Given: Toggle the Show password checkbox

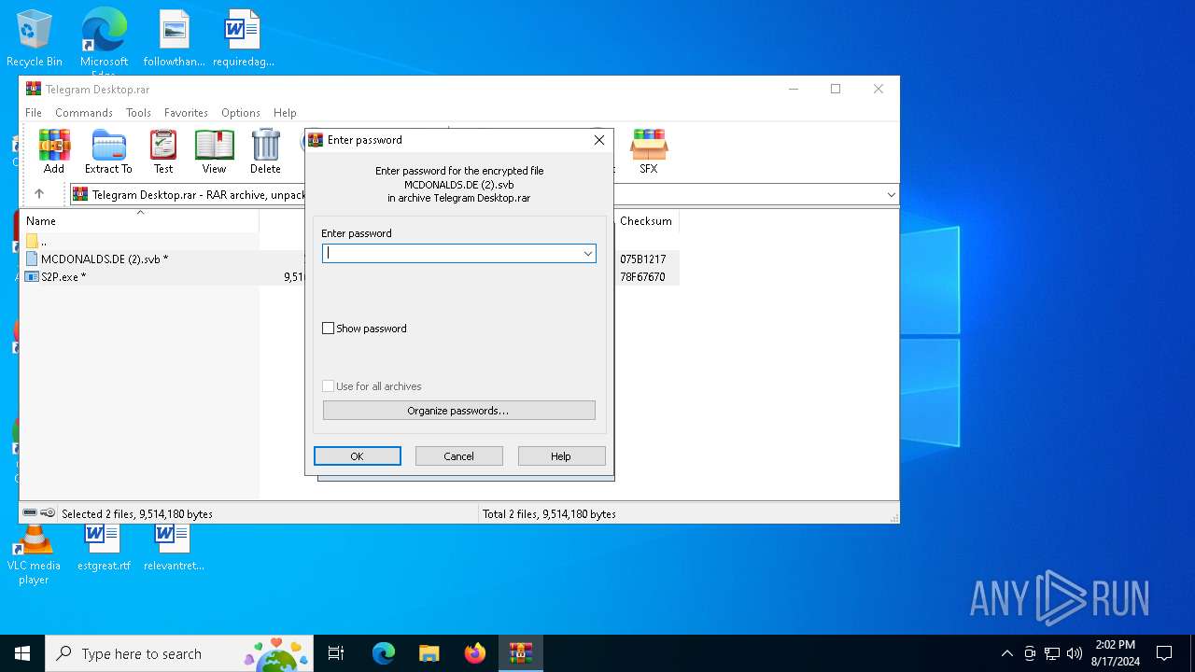Looking at the screenshot, I should coord(328,329).
